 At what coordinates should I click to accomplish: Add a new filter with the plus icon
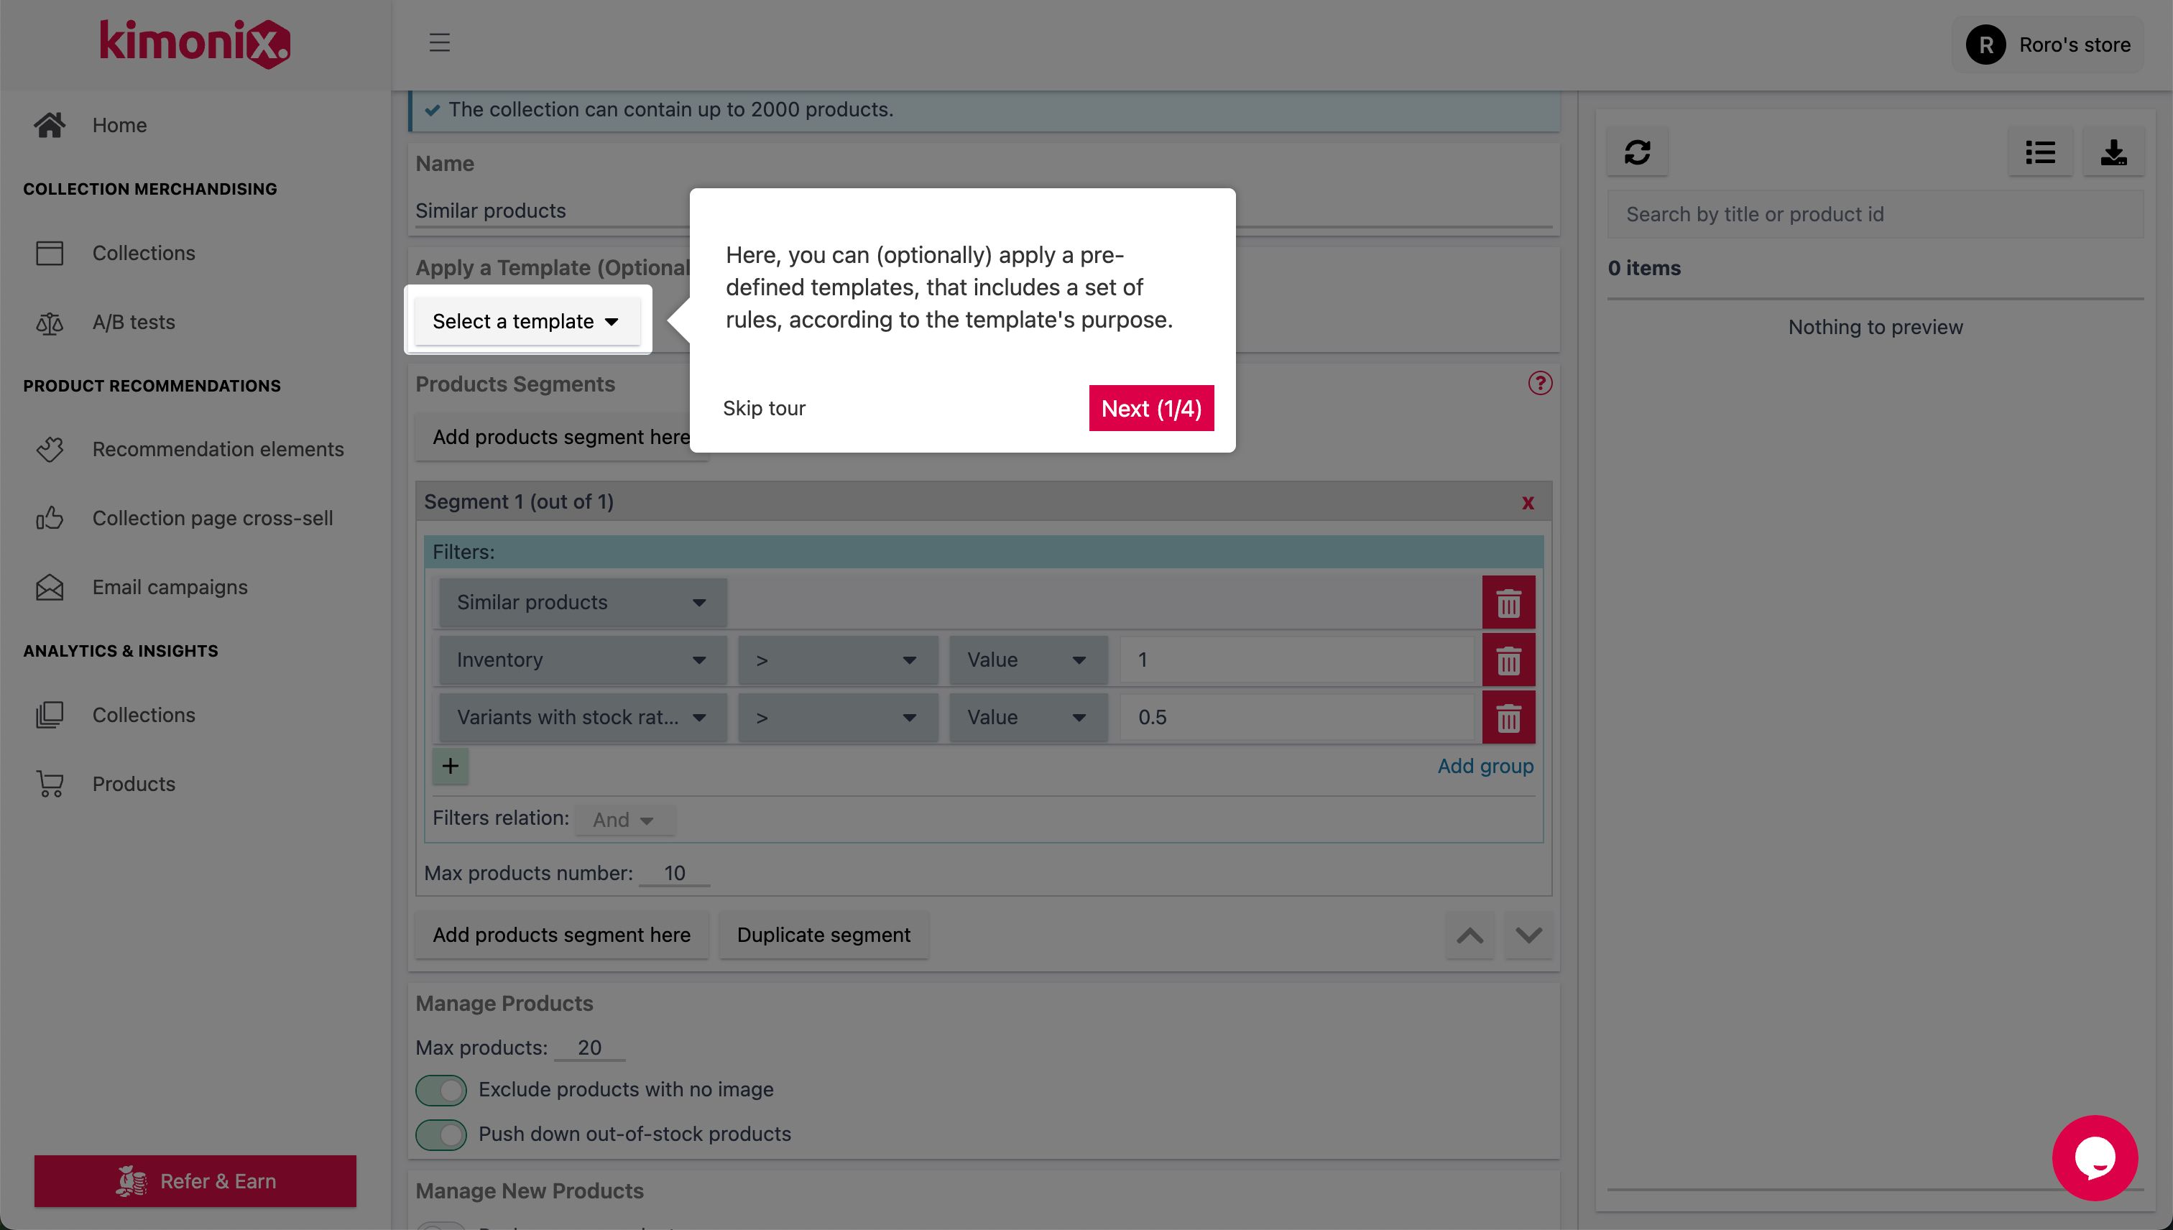point(451,765)
